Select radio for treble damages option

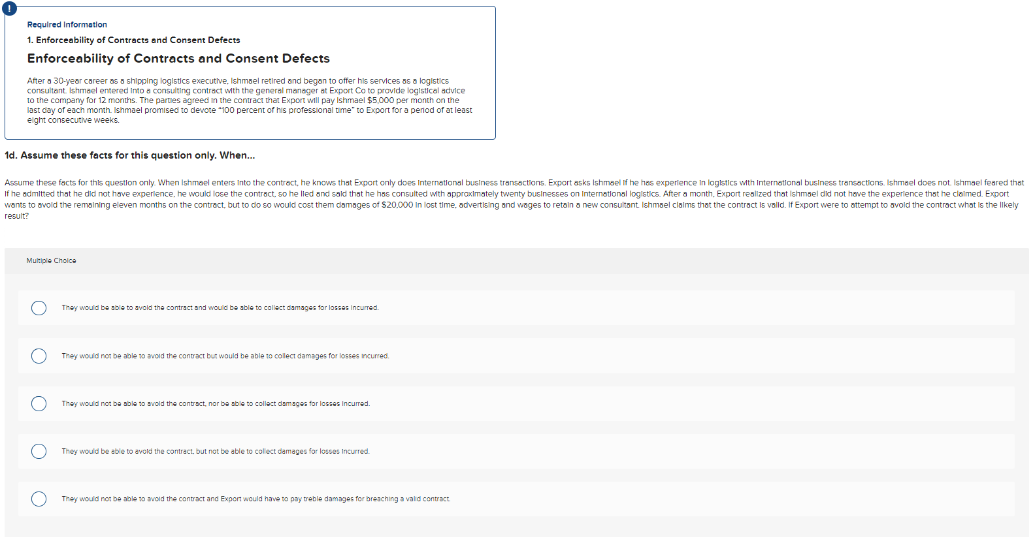pyautogui.click(x=39, y=499)
